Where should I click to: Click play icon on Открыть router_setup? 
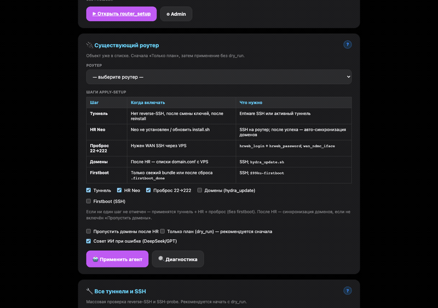pos(94,14)
